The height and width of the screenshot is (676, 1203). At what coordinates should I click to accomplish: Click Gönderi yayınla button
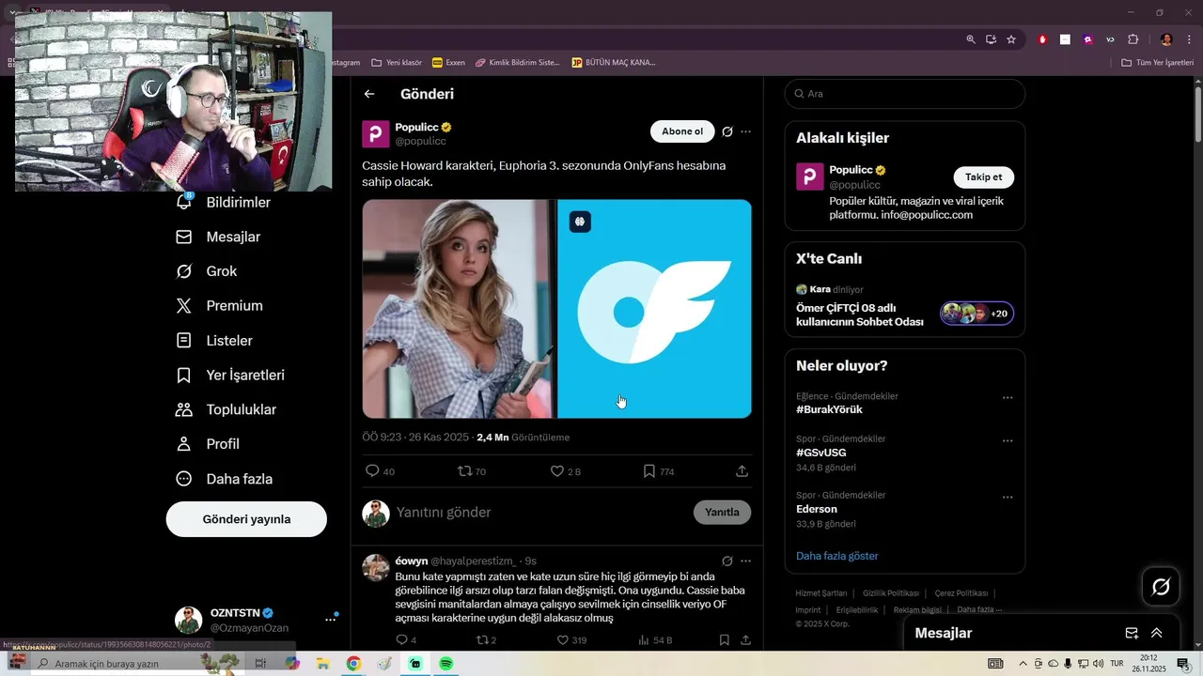coord(246,519)
